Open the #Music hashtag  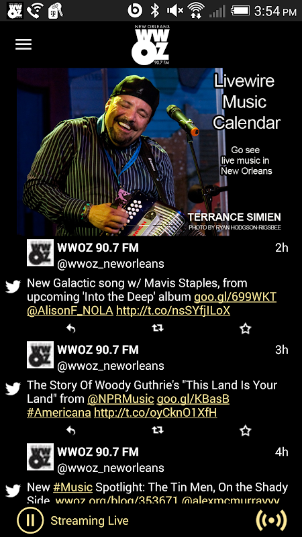click(x=73, y=487)
